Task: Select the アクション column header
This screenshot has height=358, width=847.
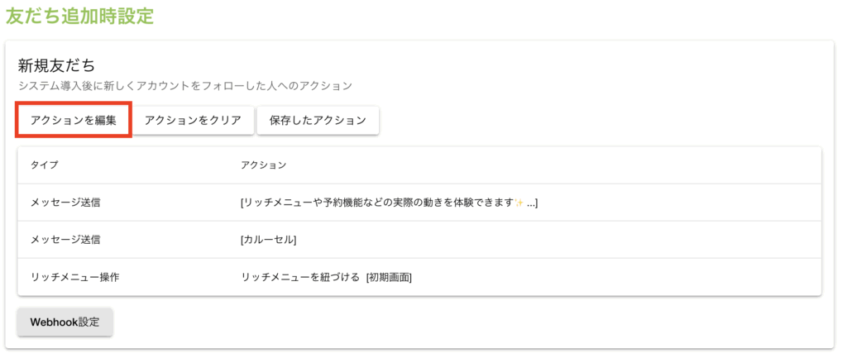Action: click(263, 165)
